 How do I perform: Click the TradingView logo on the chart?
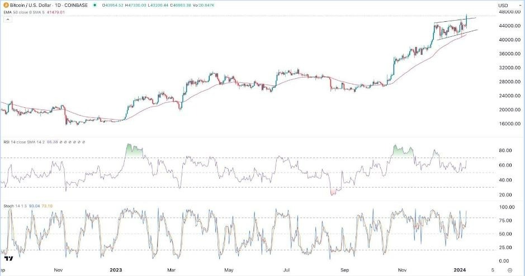(x=9, y=259)
